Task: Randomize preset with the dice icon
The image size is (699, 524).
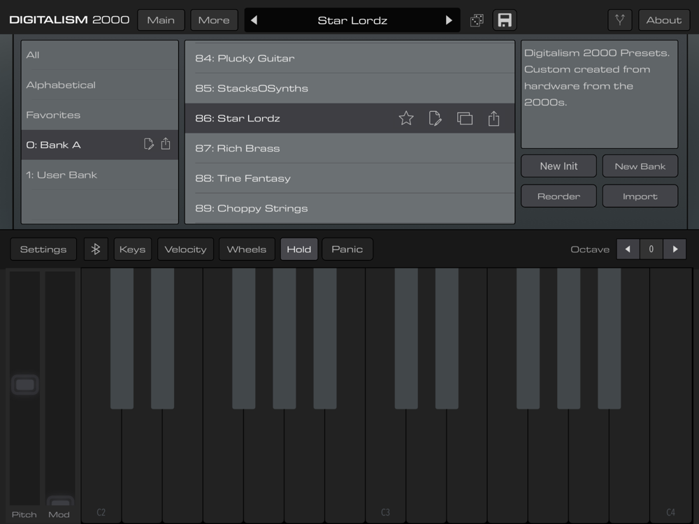Action: pos(477,20)
